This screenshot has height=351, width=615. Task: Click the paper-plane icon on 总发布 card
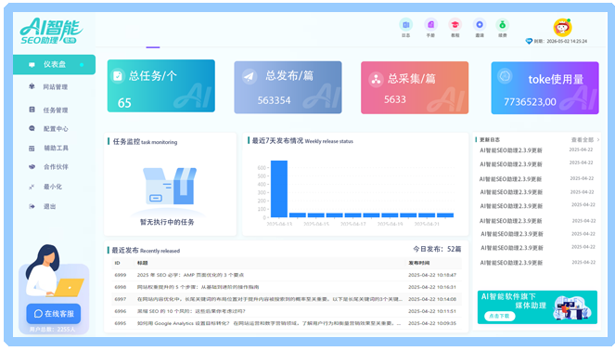point(249,76)
